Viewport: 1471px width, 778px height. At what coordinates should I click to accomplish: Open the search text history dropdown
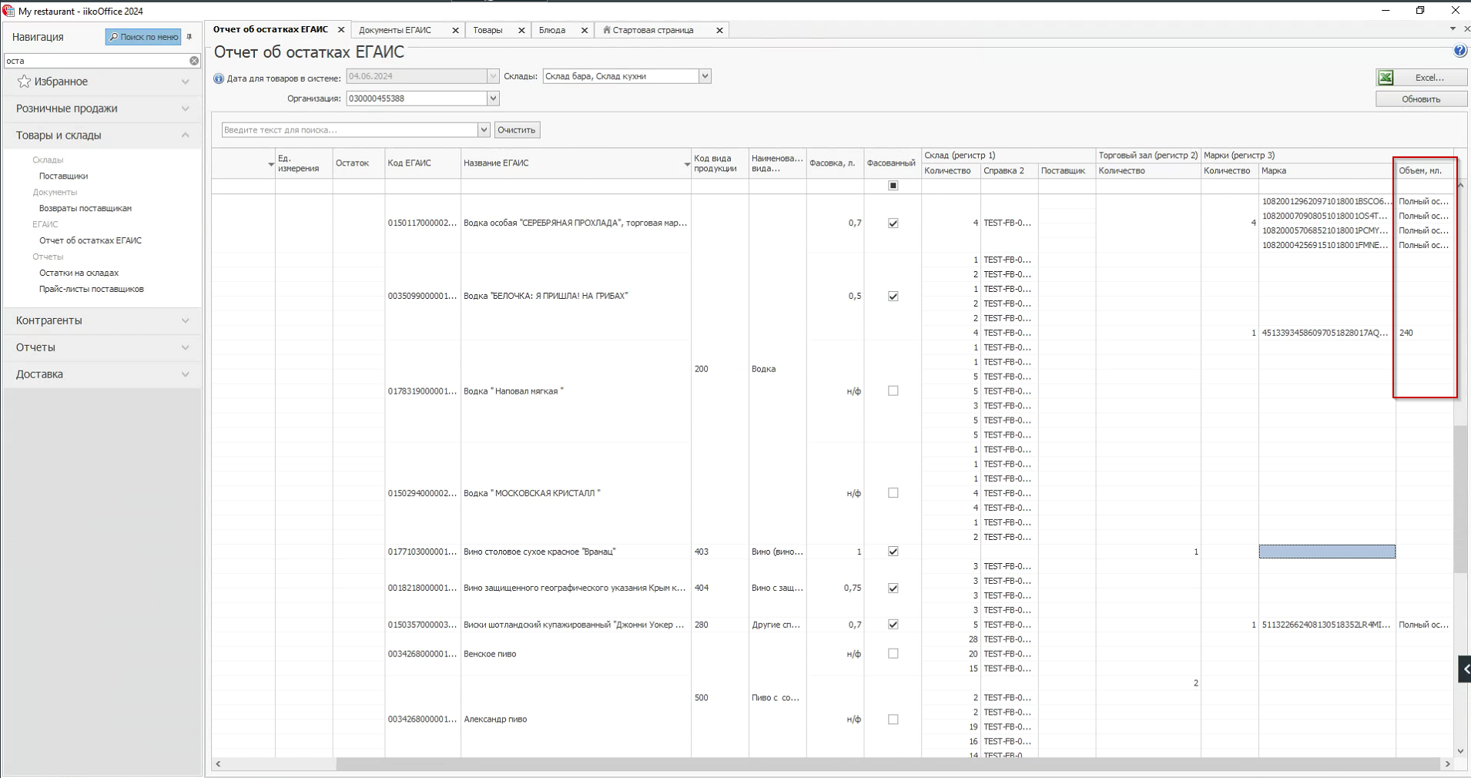pyautogui.click(x=484, y=130)
